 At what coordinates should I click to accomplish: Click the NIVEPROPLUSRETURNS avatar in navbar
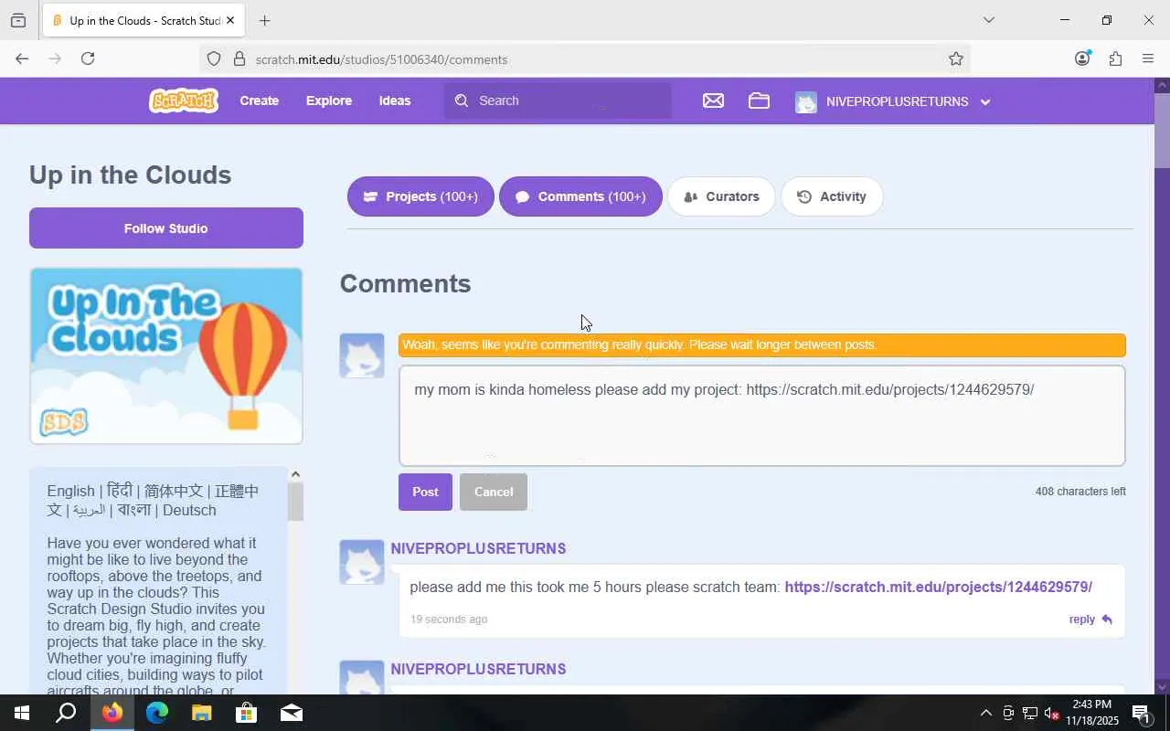point(805,101)
